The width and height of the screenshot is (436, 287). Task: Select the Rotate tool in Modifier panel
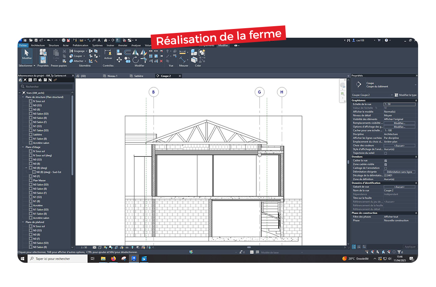(x=136, y=60)
